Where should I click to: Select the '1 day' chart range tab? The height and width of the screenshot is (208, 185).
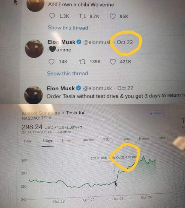tap(27, 141)
